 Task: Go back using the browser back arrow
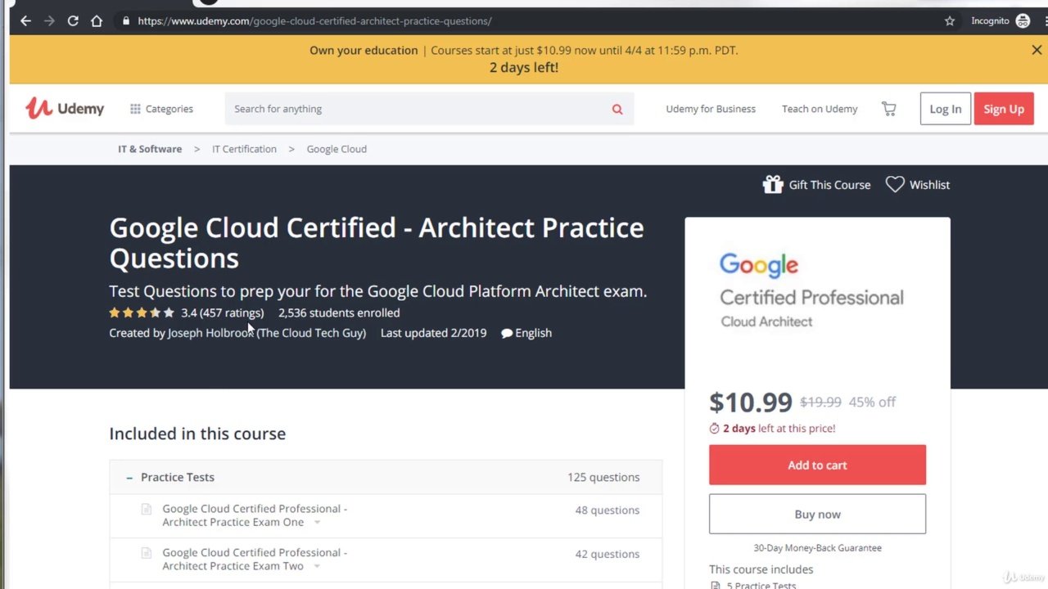[25, 20]
